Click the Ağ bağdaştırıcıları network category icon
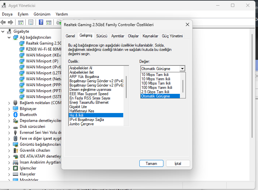 [x=15, y=37]
